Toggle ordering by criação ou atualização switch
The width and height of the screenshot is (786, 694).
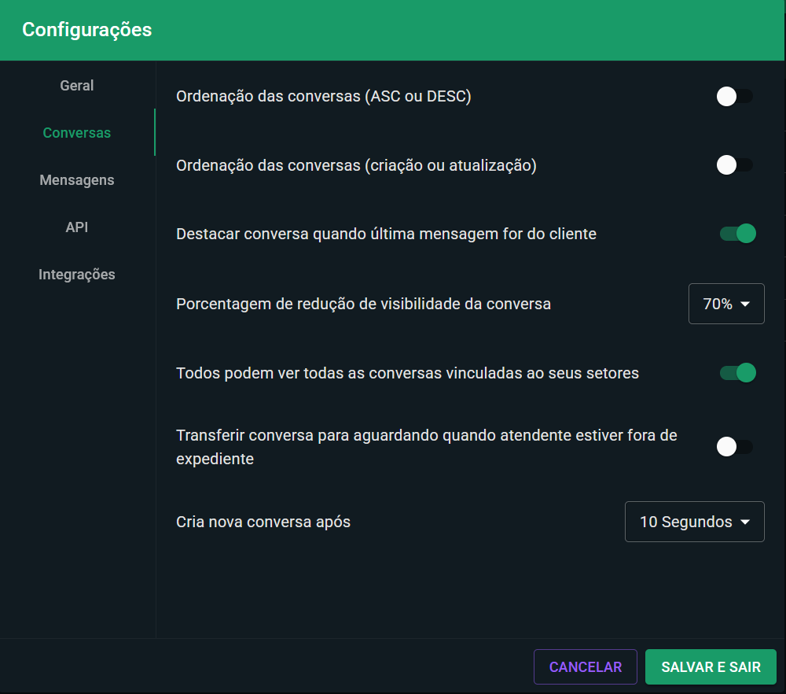point(735,165)
